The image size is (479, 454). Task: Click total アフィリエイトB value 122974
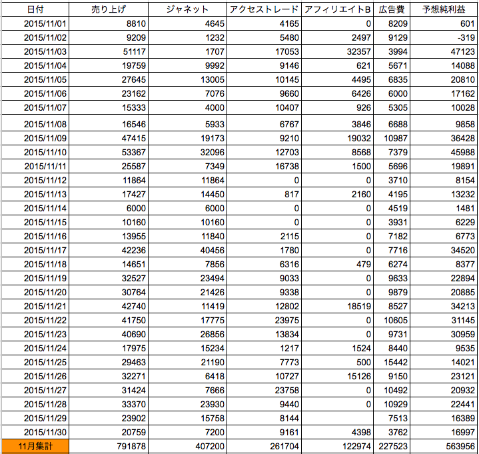tap(337, 447)
